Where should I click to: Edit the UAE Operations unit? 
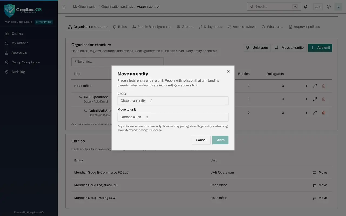pyautogui.click(x=315, y=99)
